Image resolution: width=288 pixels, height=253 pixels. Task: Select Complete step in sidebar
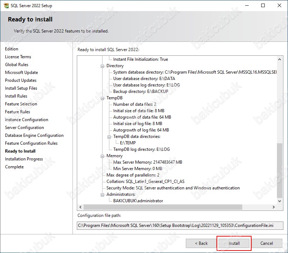14,167
